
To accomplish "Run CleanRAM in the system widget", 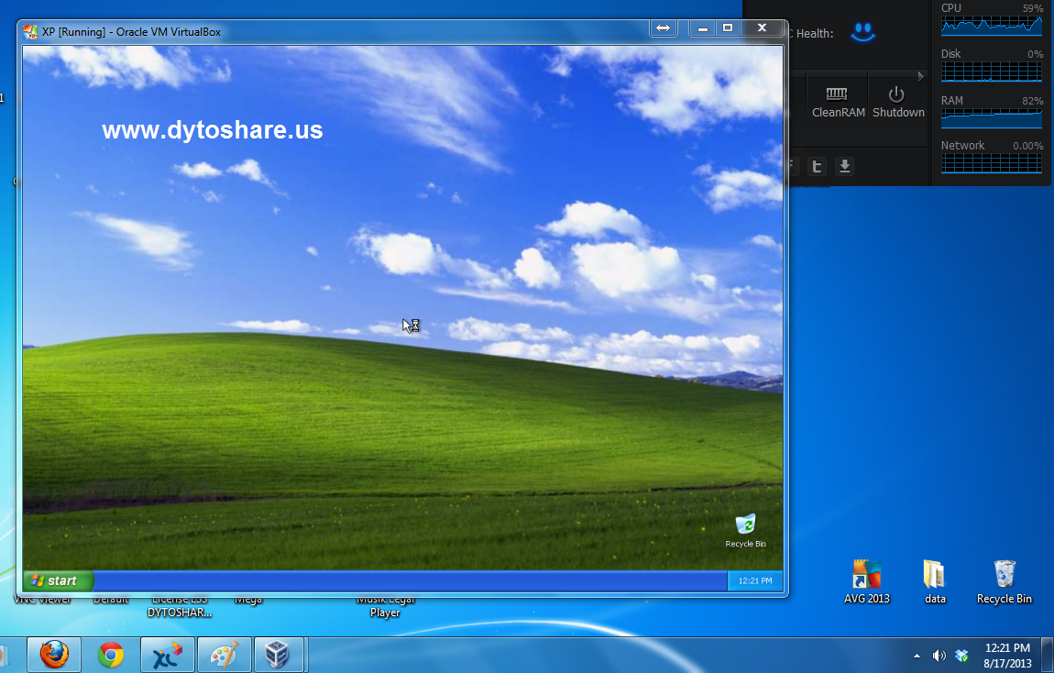I will pyautogui.click(x=838, y=102).
